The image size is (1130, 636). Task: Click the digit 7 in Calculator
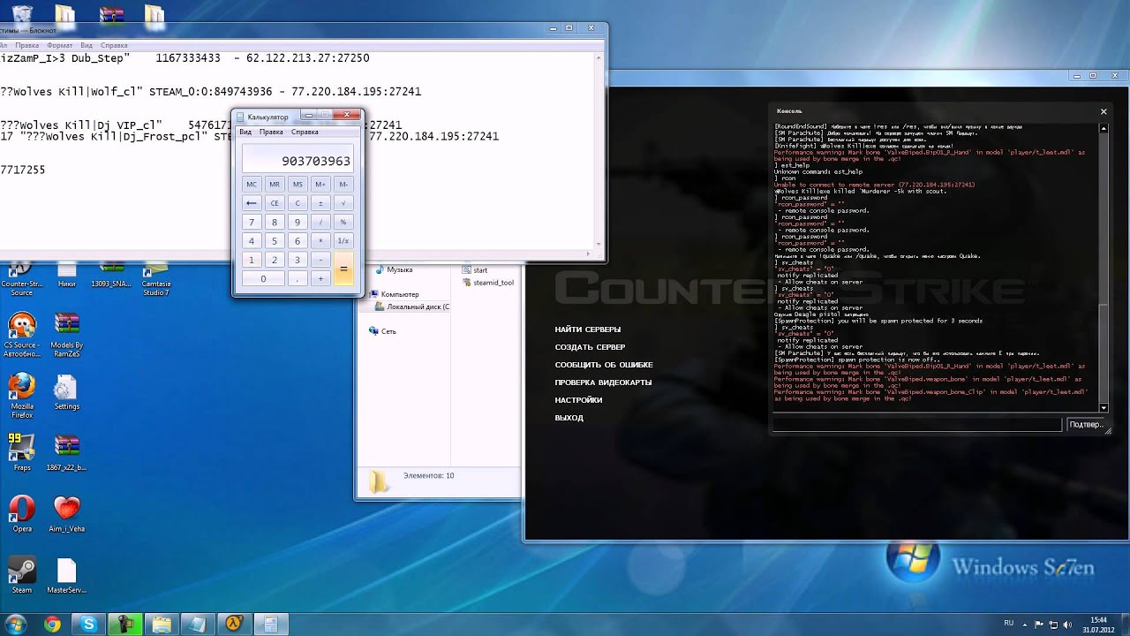click(252, 222)
